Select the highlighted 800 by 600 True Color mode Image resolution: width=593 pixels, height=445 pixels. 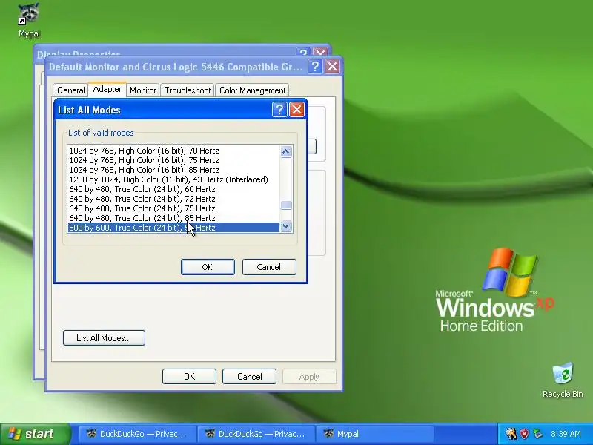click(x=173, y=228)
